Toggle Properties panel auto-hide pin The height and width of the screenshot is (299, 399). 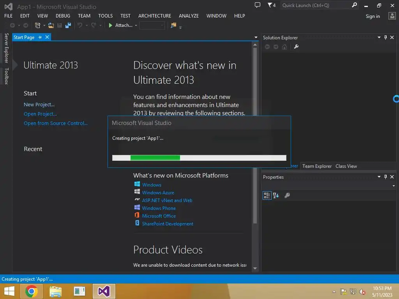point(385,177)
